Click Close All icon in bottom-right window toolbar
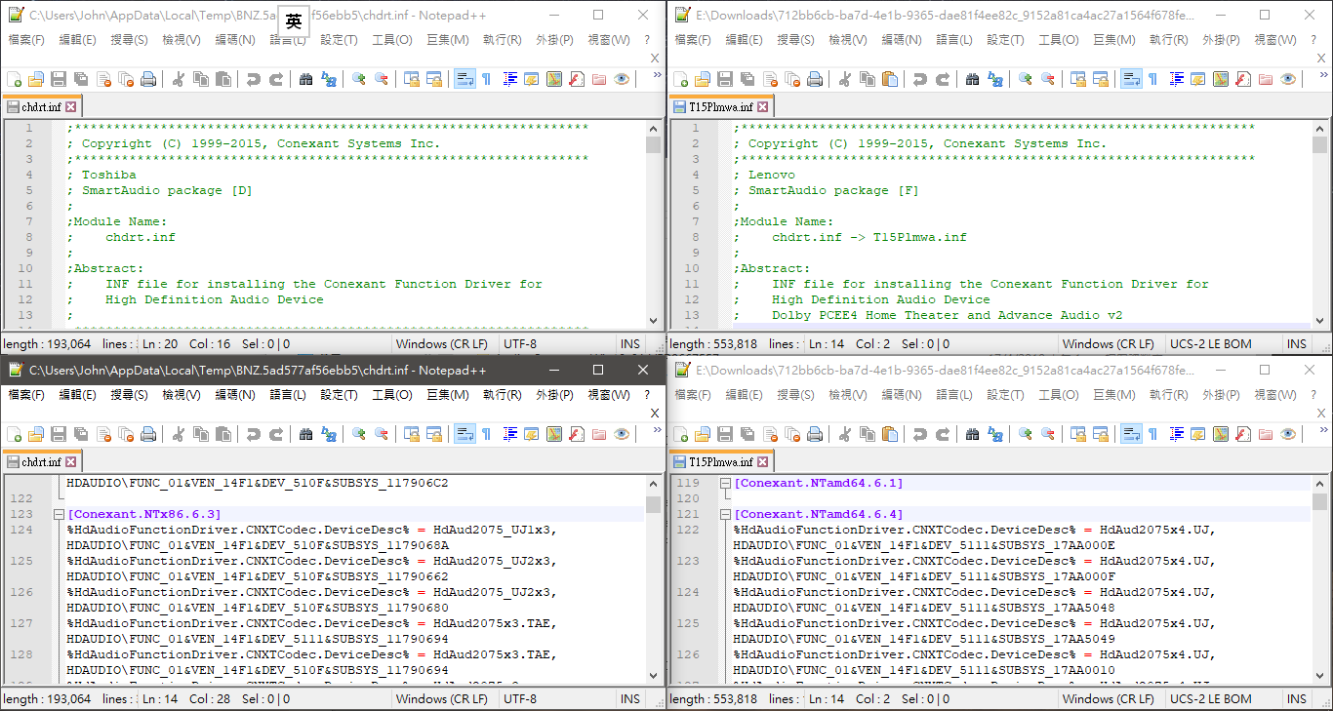Viewport: 1333px width, 711px height. point(792,434)
